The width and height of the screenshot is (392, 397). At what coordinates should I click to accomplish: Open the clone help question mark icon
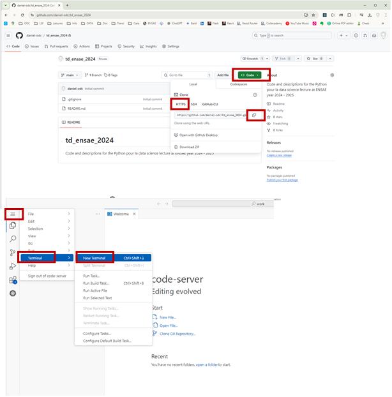click(x=255, y=95)
